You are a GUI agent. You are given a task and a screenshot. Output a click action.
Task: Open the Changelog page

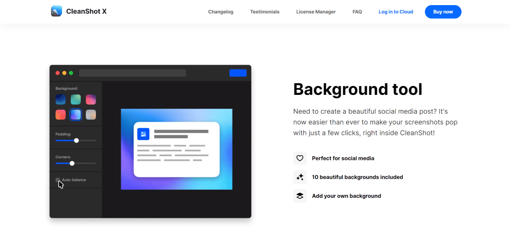(x=221, y=12)
